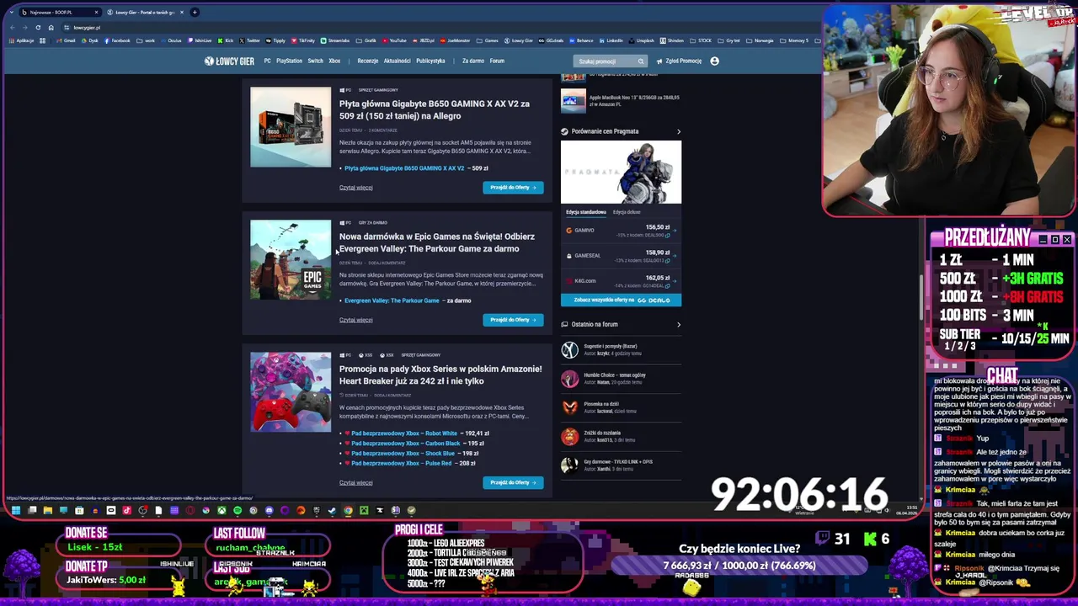Expand Ostatnio na forum with arrow
Viewport: 1078px width, 606px height.
[679, 324]
